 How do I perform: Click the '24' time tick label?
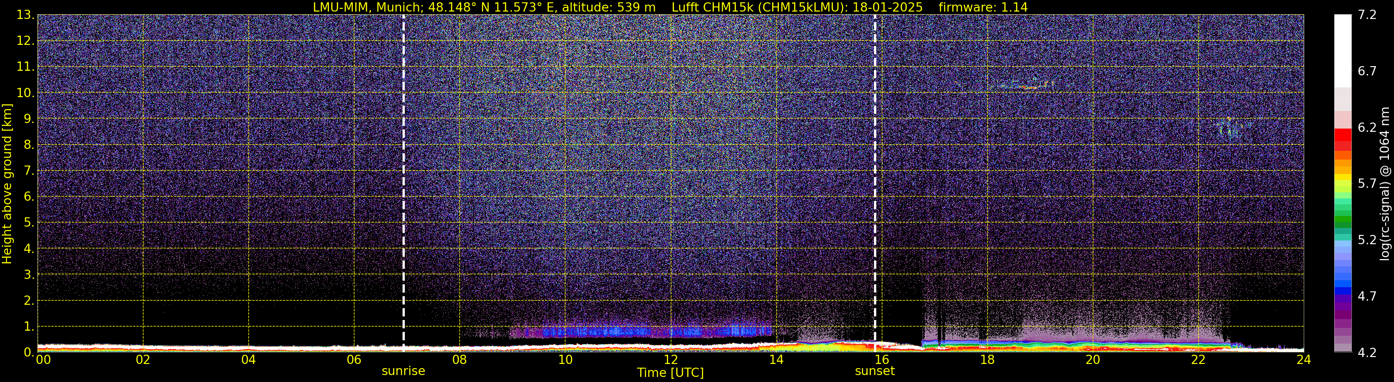tap(1304, 360)
